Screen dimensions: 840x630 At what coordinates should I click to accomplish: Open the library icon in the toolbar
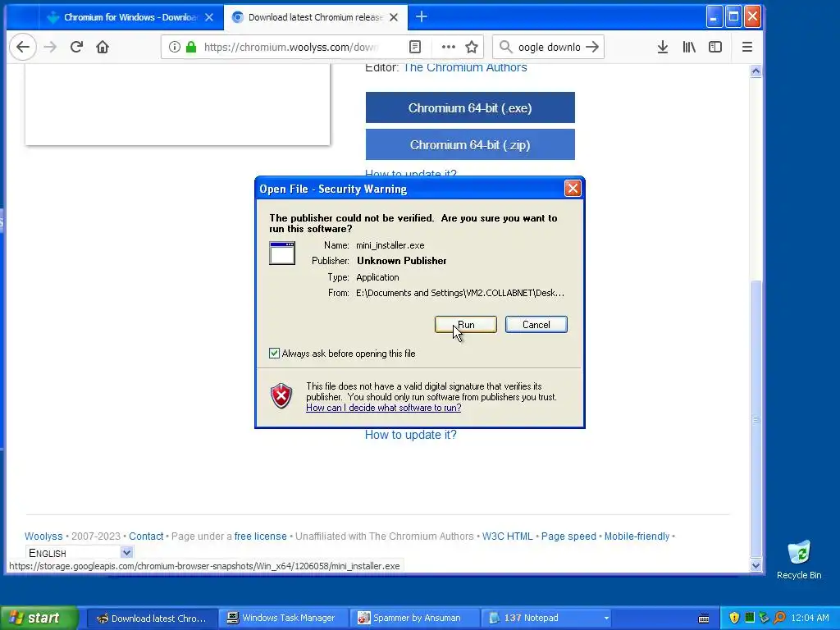tap(689, 47)
